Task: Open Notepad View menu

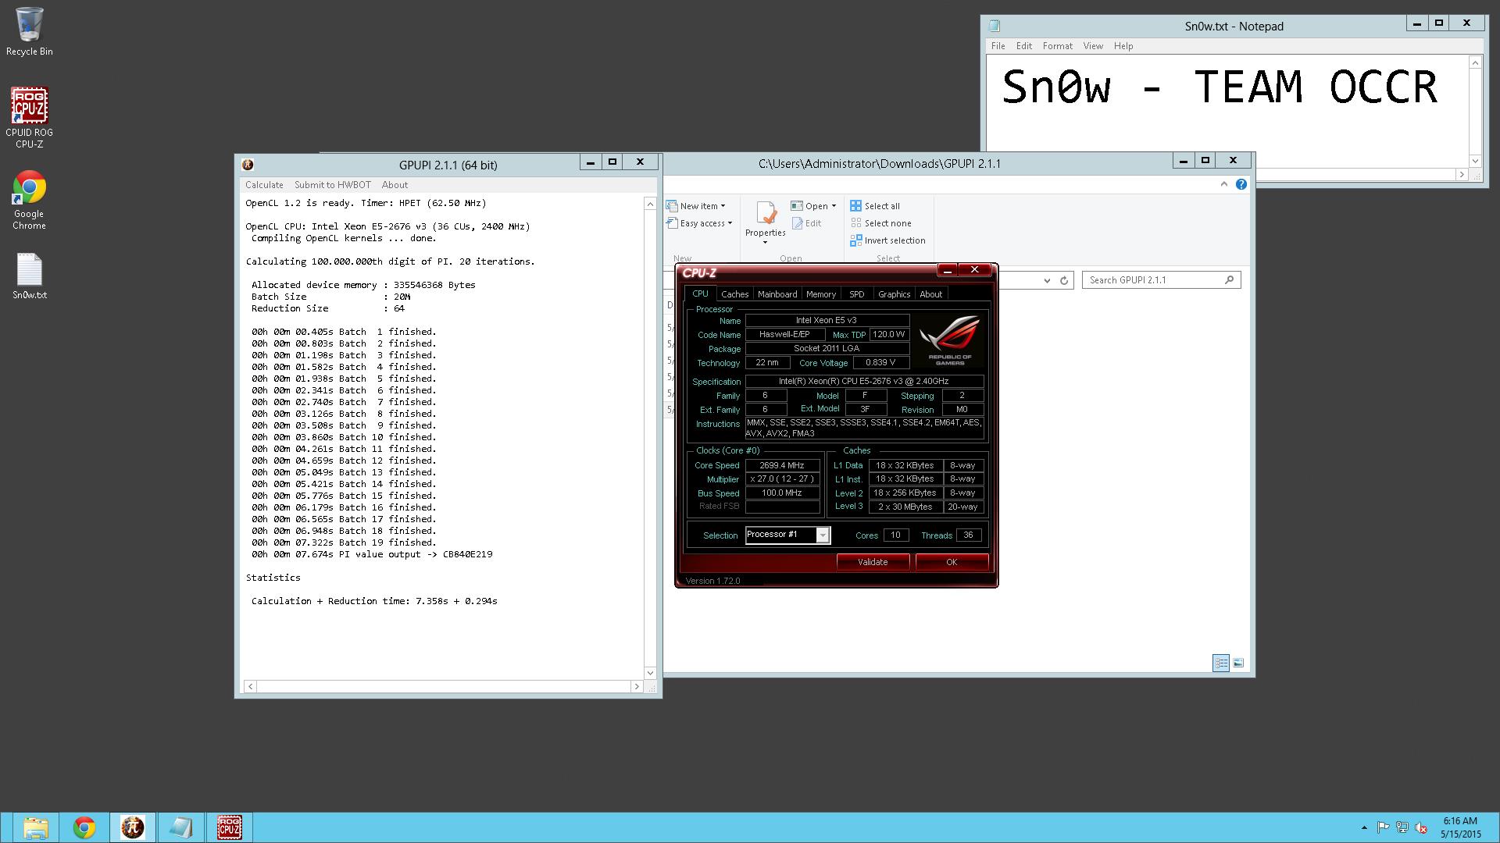Action: click(x=1093, y=46)
